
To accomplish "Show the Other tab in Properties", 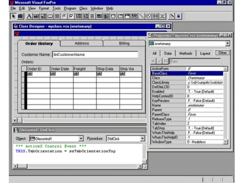I will (223, 53).
